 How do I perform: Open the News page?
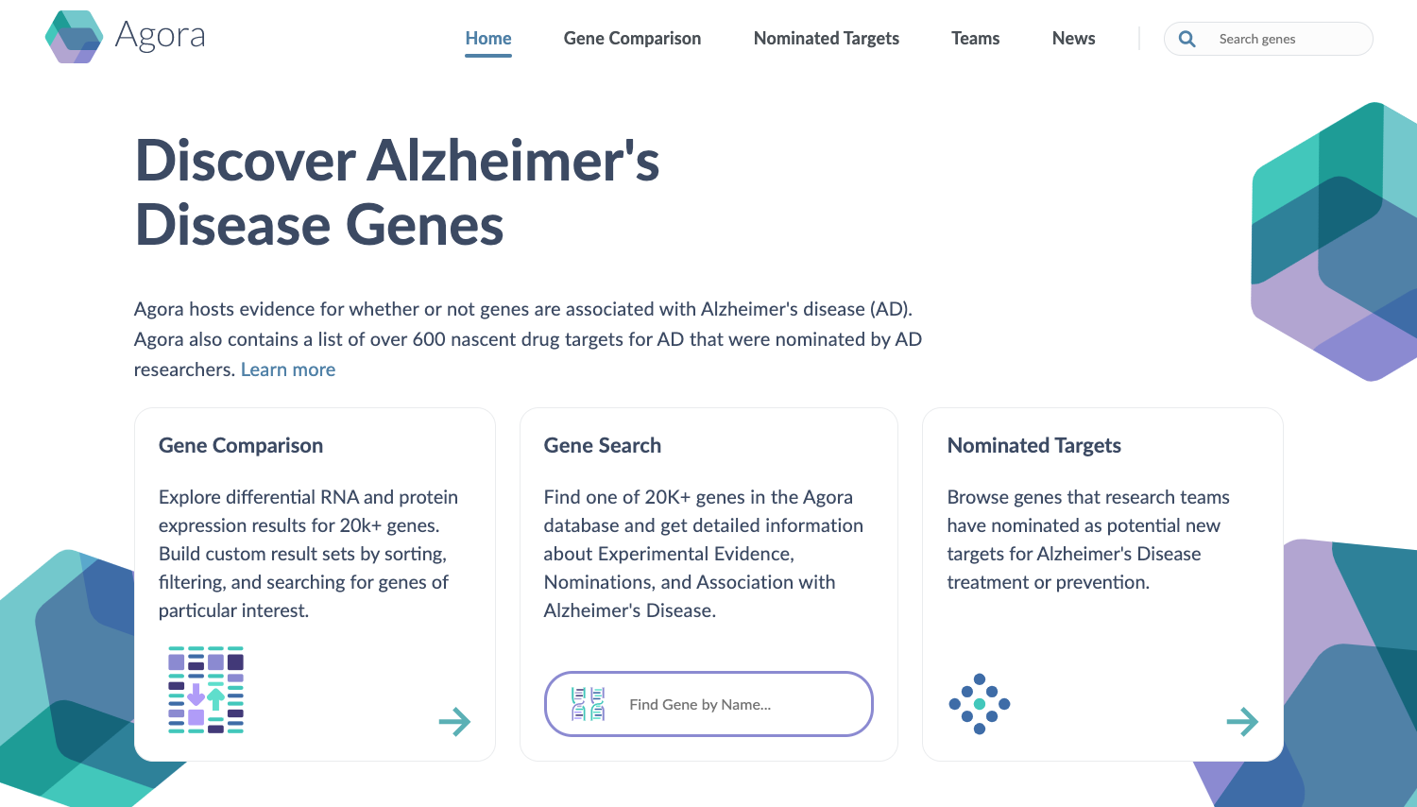[x=1073, y=39]
